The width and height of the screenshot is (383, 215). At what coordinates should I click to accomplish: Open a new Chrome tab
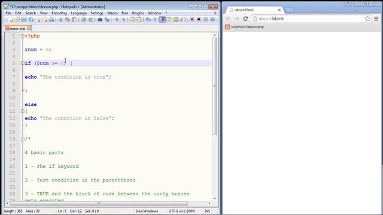click(288, 10)
